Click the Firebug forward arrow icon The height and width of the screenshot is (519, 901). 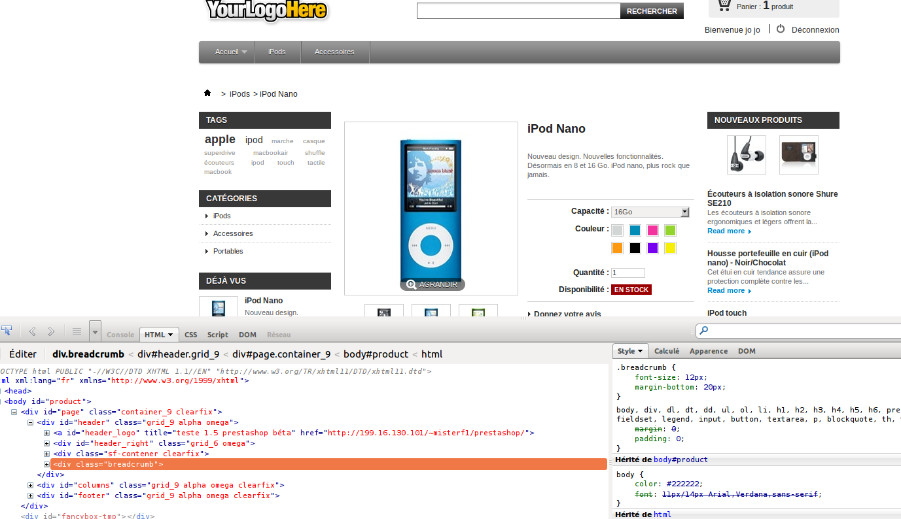coord(51,331)
